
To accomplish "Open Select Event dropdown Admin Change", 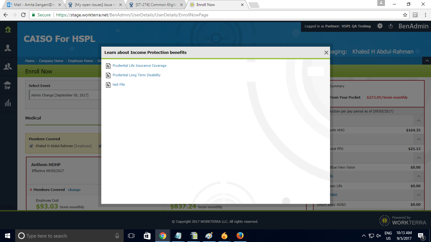I will [x=65, y=95].
